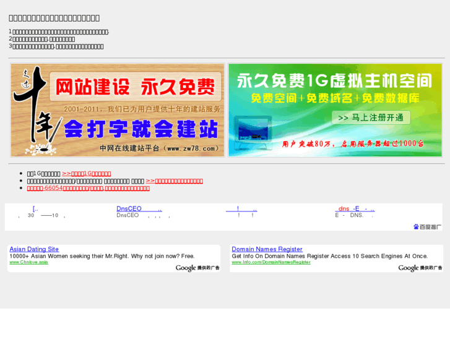Open the free 1G virtual hosting banner
This screenshot has height=337, width=450.
click(335, 110)
